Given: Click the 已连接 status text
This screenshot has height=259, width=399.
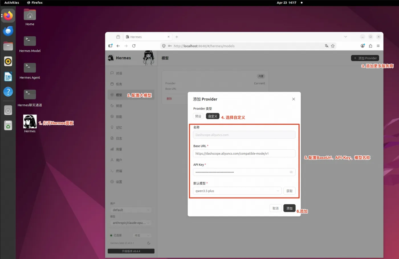Looking at the screenshot, I should click(x=118, y=235).
